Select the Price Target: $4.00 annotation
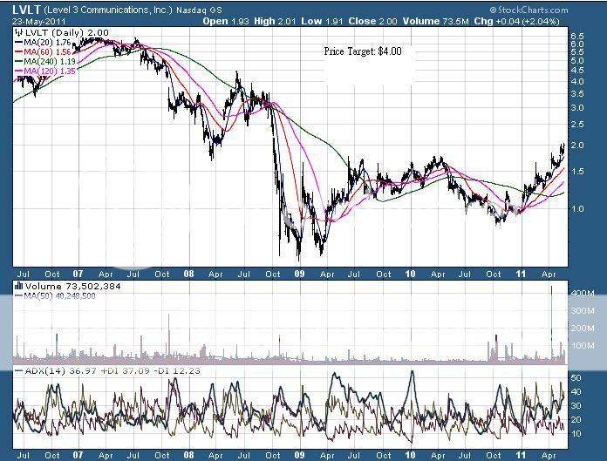 pyautogui.click(x=363, y=52)
